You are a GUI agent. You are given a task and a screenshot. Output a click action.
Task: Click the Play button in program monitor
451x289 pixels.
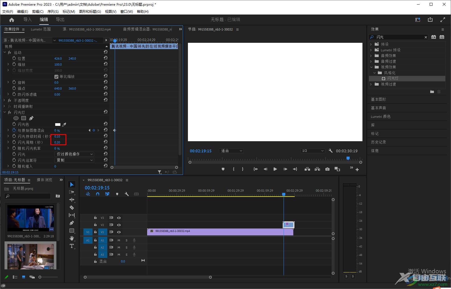click(x=275, y=169)
